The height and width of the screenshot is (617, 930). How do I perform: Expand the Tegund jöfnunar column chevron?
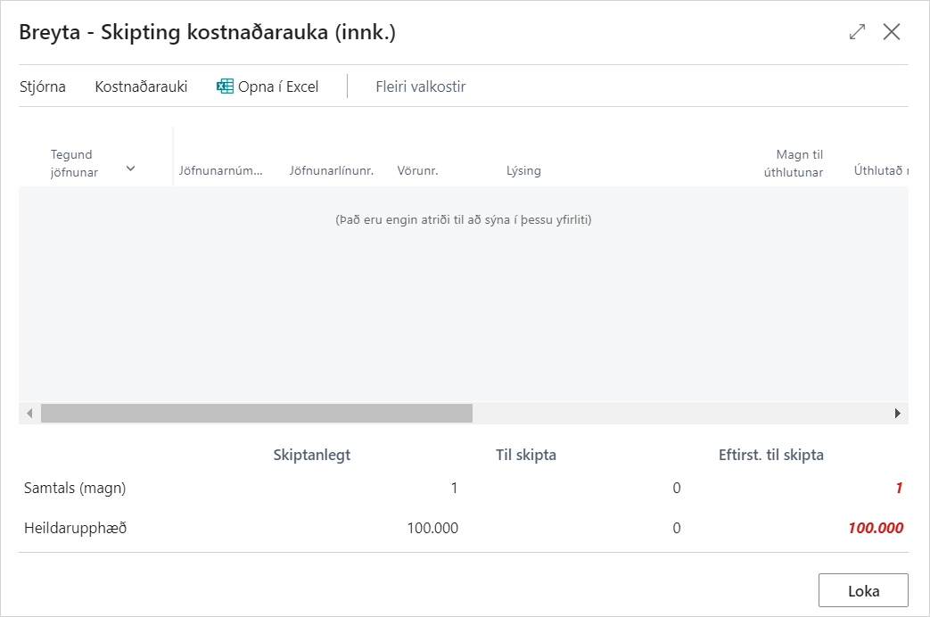click(131, 169)
